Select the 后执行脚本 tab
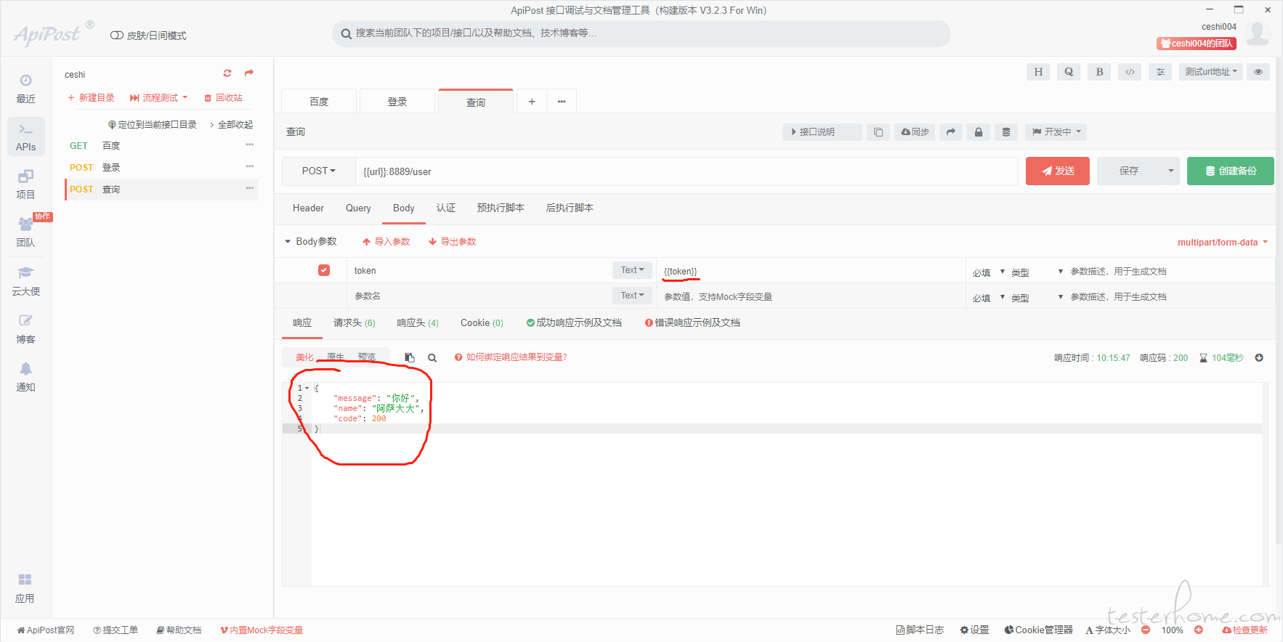The width and height of the screenshot is (1283, 642). (x=570, y=208)
